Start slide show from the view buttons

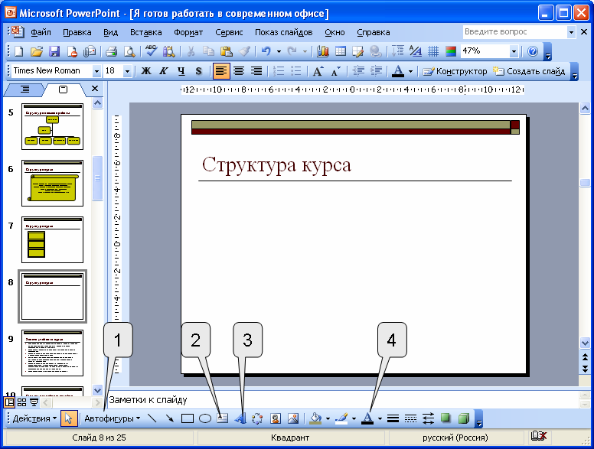(x=34, y=402)
